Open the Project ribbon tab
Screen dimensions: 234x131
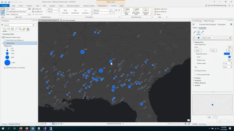5,6
